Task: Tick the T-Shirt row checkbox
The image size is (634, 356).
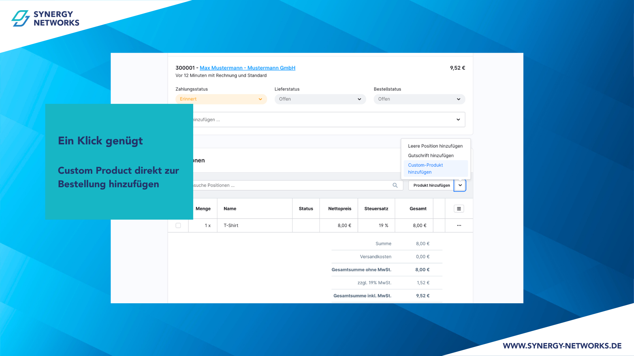Action: [178, 225]
